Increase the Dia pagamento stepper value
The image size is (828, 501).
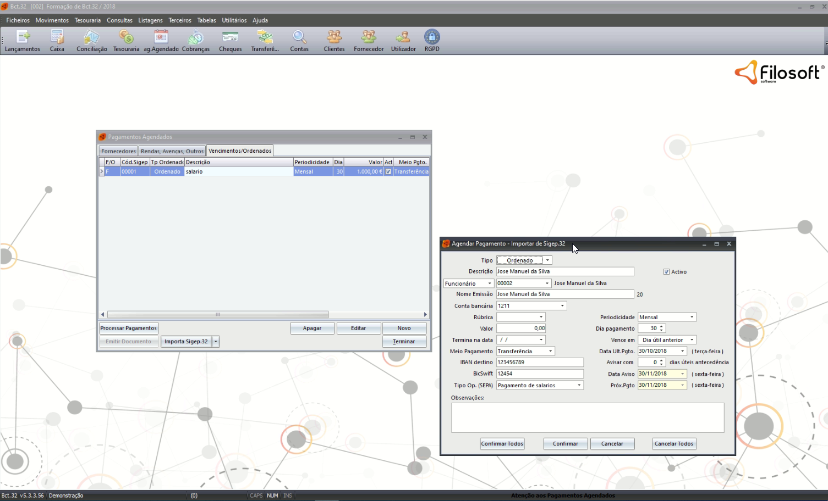click(661, 326)
